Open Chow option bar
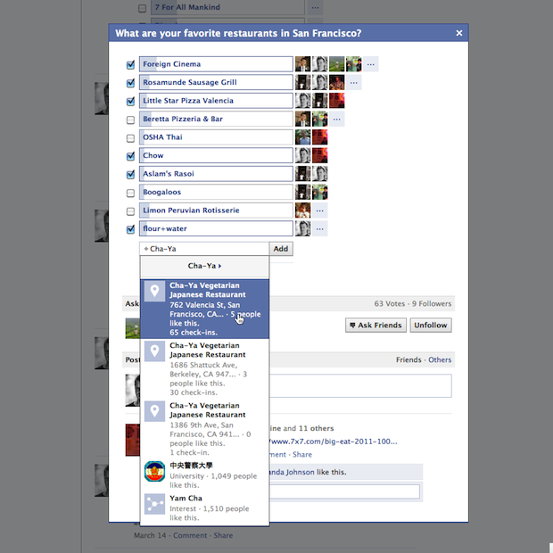This screenshot has width=553, height=553. tap(216, 155)
